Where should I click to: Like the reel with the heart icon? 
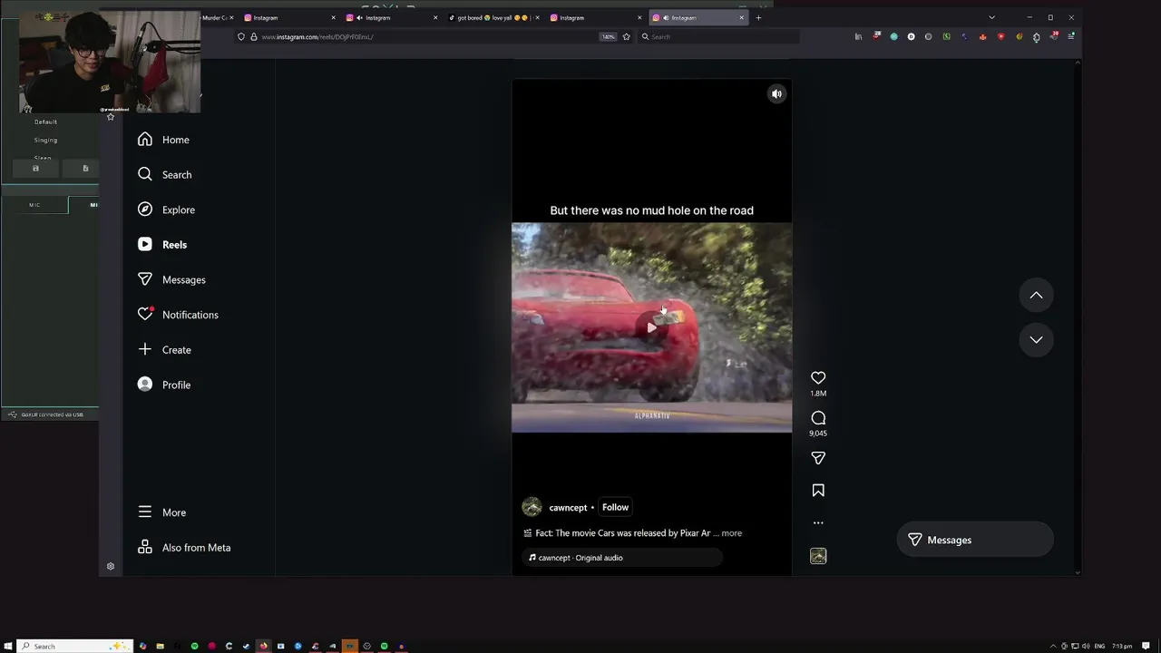818,377
